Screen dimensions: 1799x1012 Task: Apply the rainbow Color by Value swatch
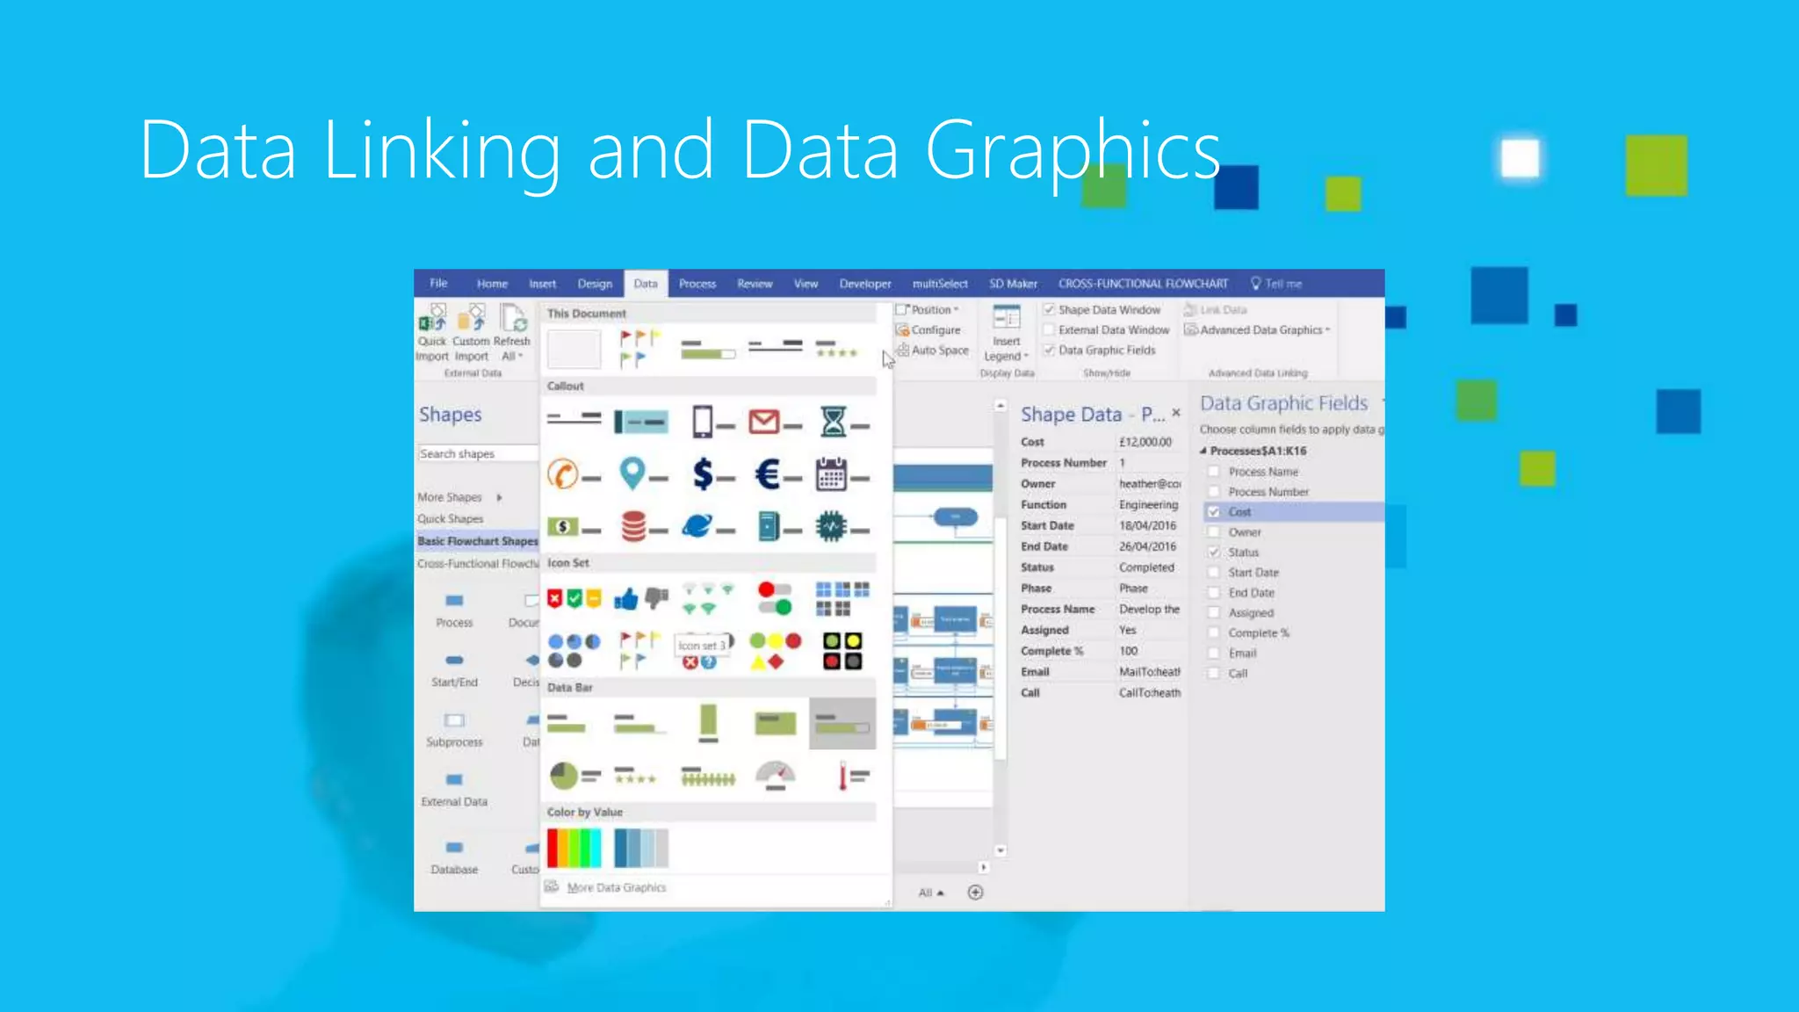[574, 849]
